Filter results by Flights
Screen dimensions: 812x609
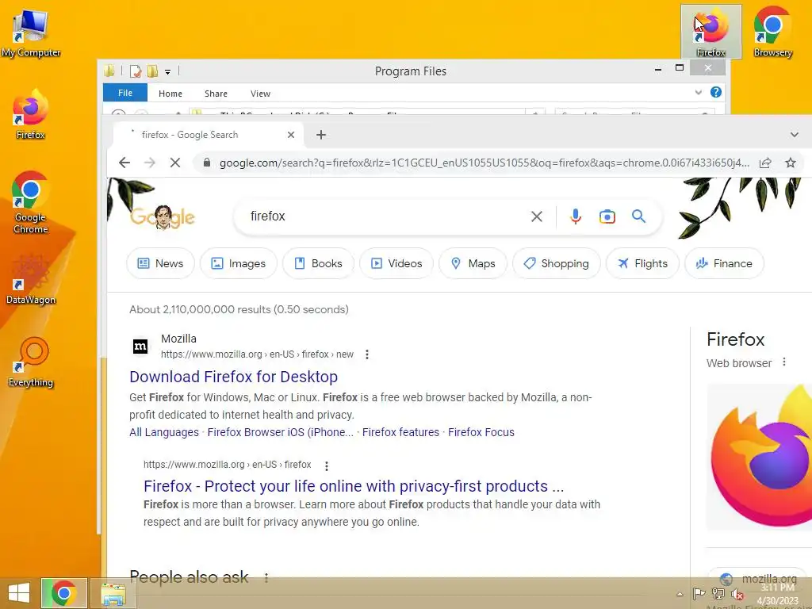(642, 263)
